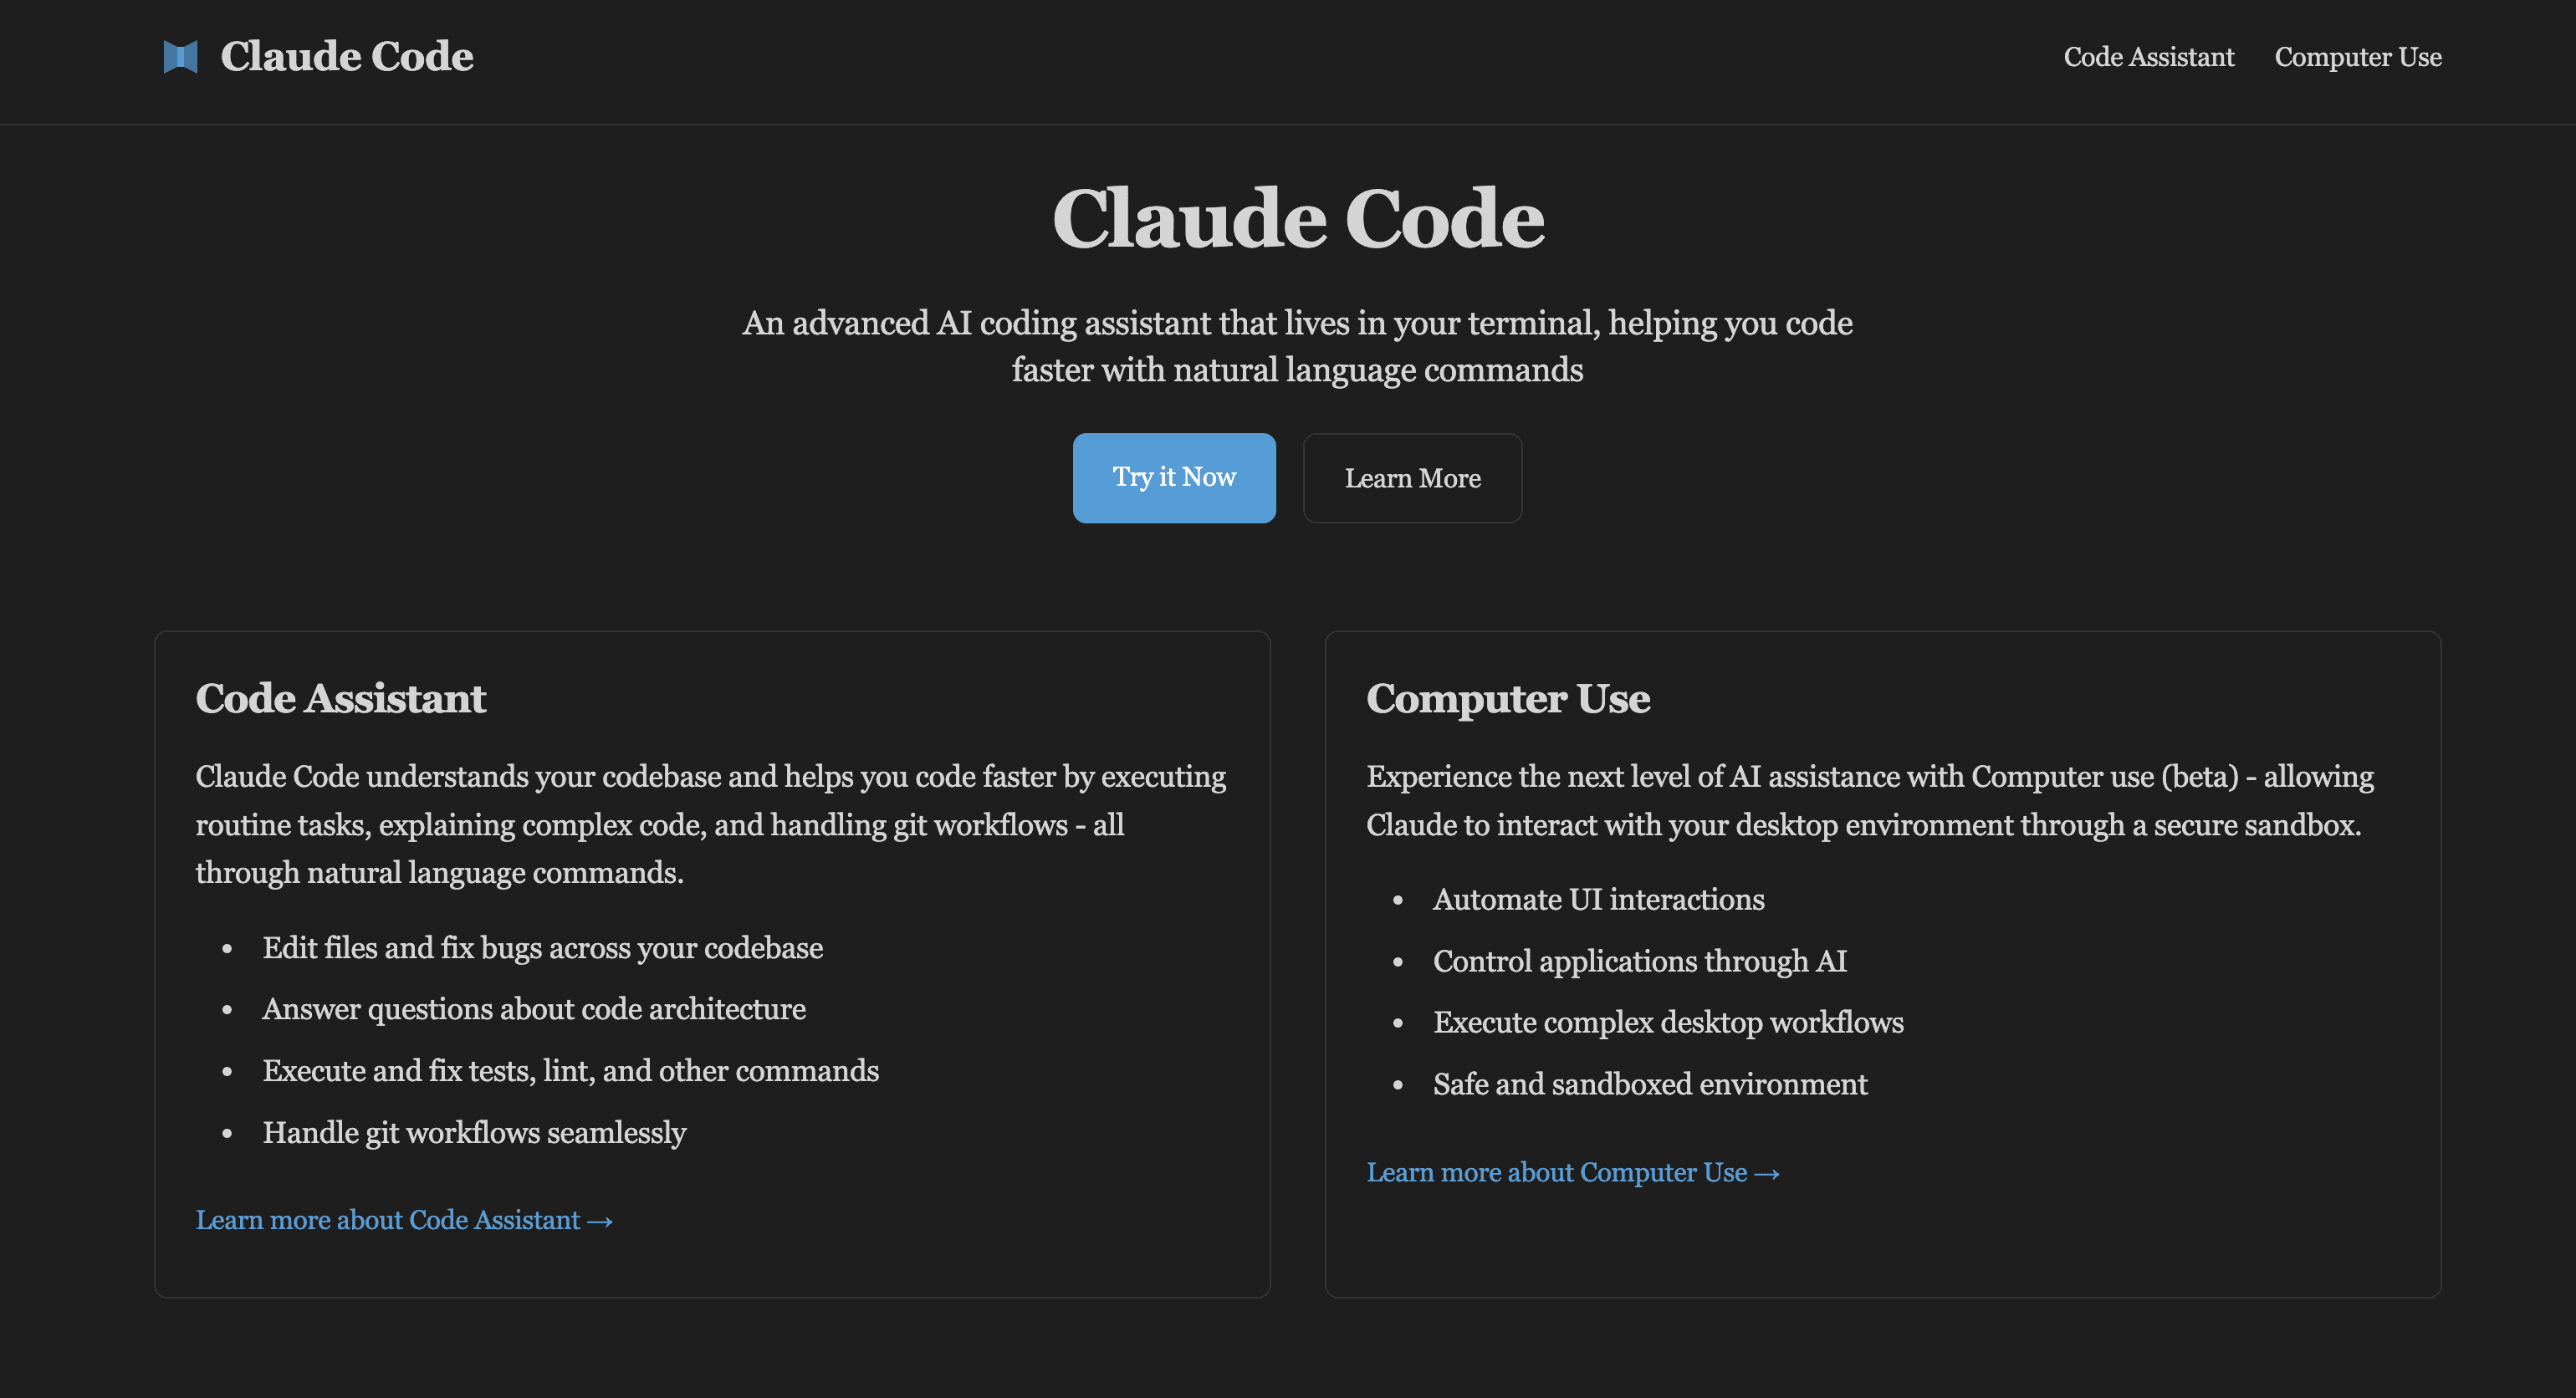Toggle the Code Assistant panel view

pyautogui.click(x=2149, y=57)
